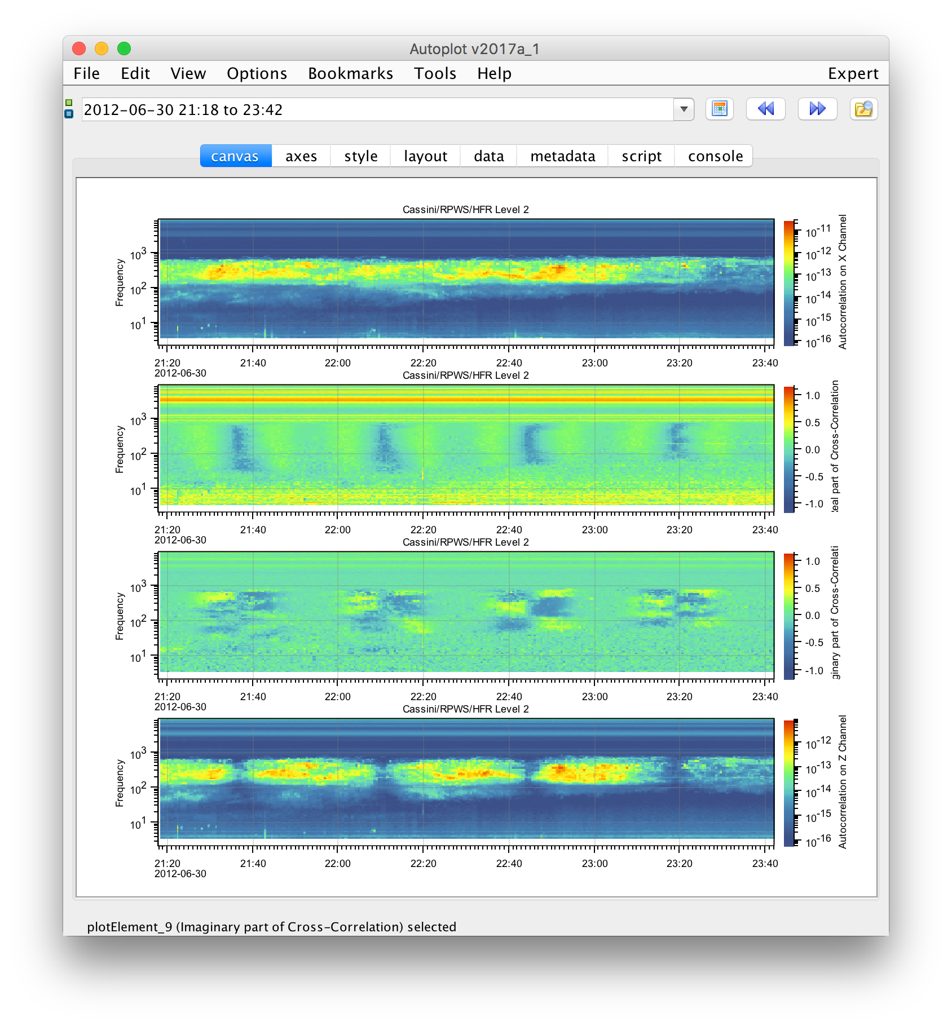Click the green macOS maximize window button
This screenshot has width=952, height=1026.
(x=124, y=49)
